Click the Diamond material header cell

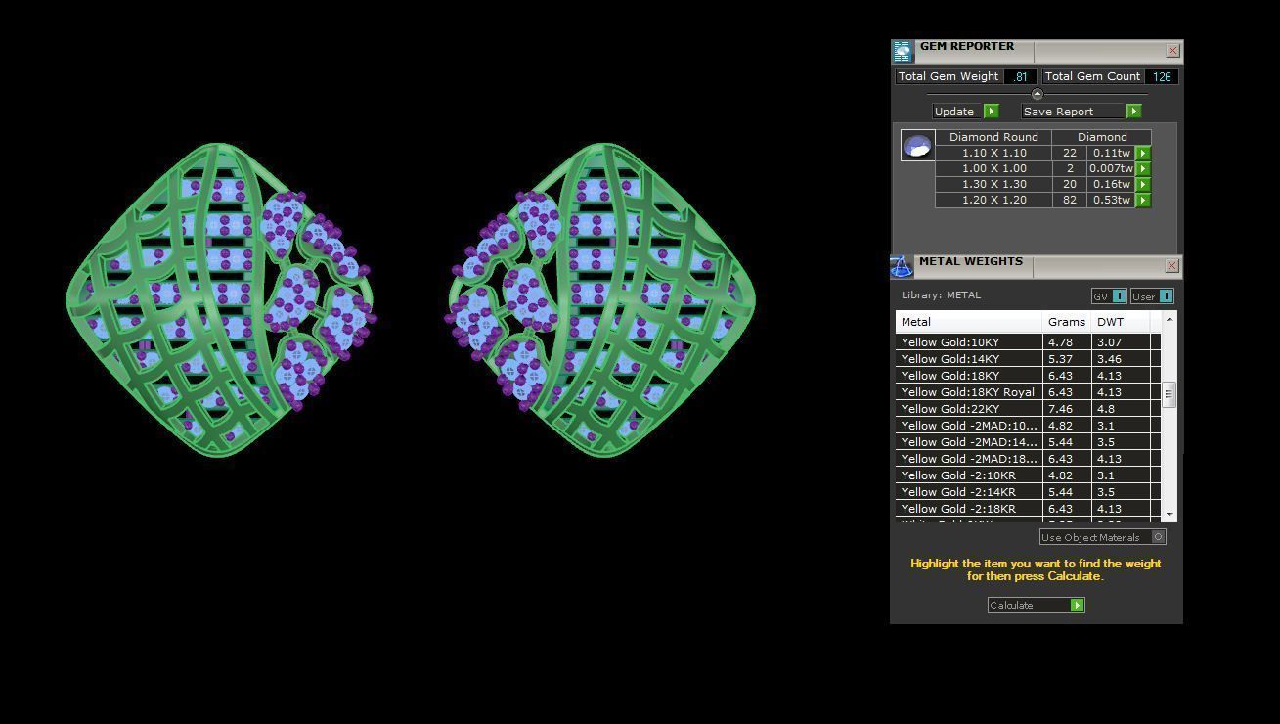tap(1102, 137)
